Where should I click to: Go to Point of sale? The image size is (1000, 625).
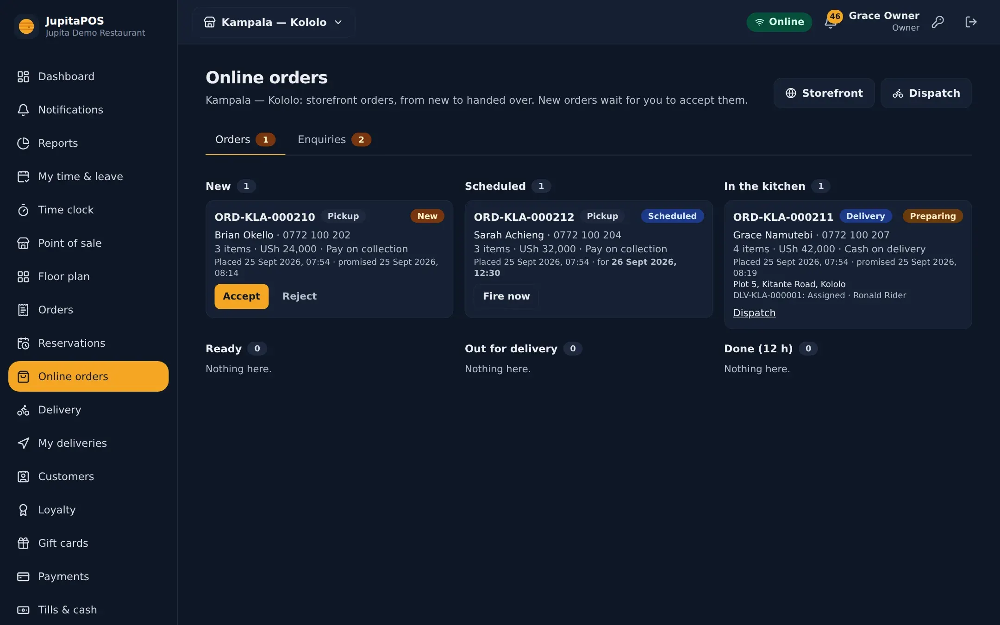pos(88,243)
